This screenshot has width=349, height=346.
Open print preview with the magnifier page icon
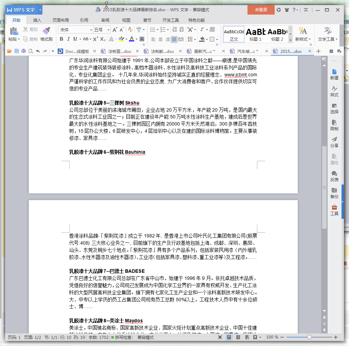coord(31,51)
